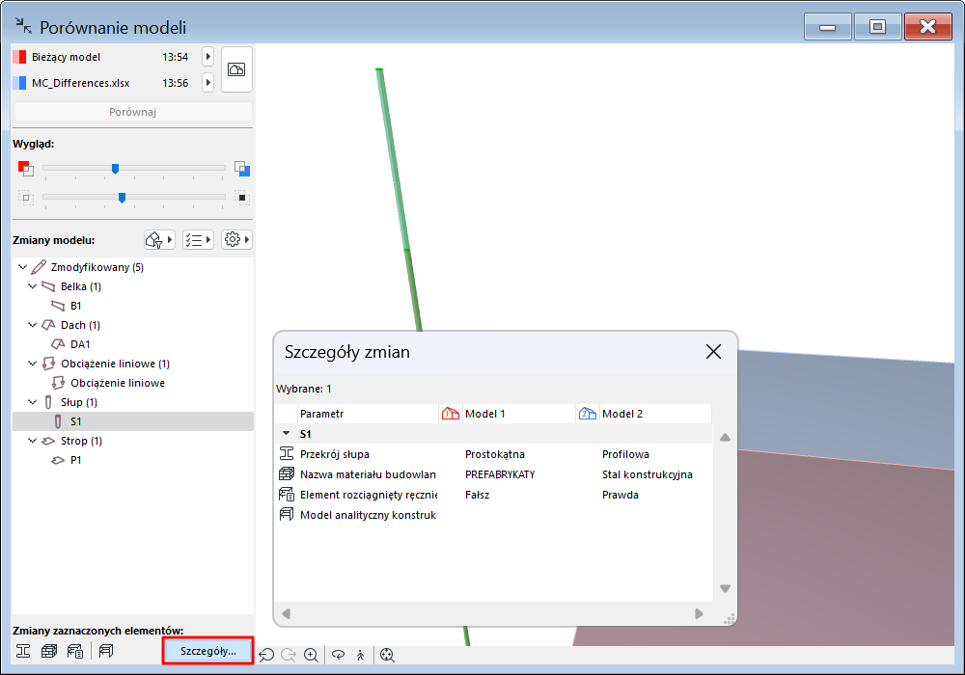
Task: Open element filter dropdown in Zmiany modelu
Action: pyautogui.click(x=159, y=240)
